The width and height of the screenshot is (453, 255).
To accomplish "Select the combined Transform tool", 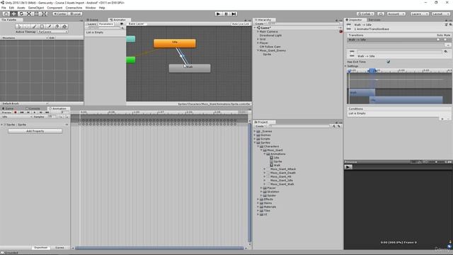I will tap(44, 14).
